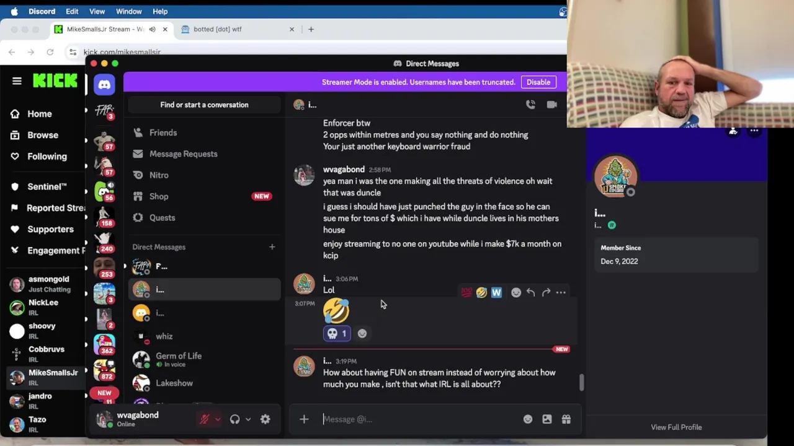Open profile more options ellipsis

pos(754,131)
